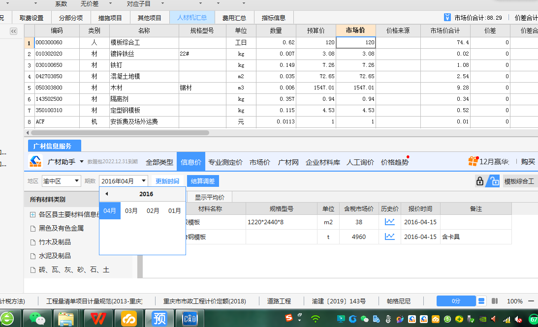Click the volume speaker tray icon
The height and width of the screenshot is (327, 538).
tap(493, 319)
